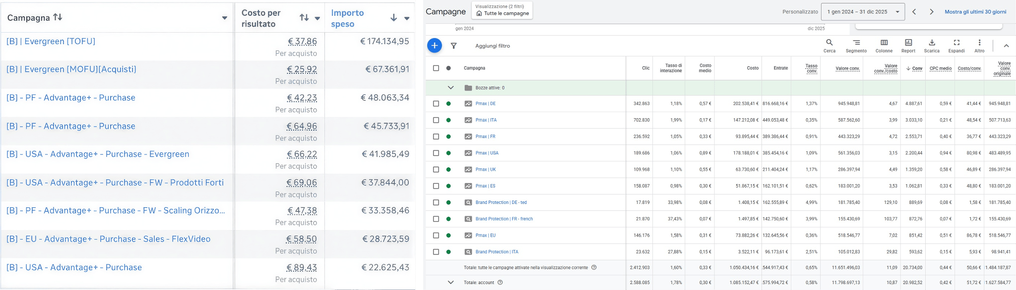
Task: Click the Brand Protection | ITA search icon
Action: click(468, 252)
